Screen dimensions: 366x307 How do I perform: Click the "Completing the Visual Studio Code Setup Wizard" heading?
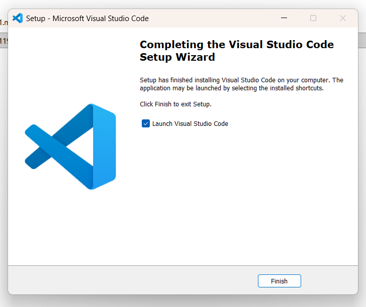click(x=237, y=51)
